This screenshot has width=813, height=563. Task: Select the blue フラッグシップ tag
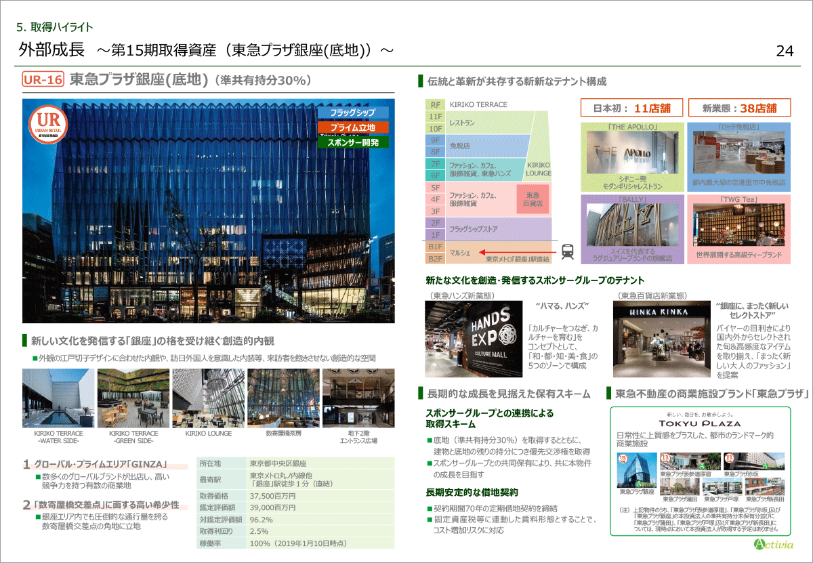352,112
